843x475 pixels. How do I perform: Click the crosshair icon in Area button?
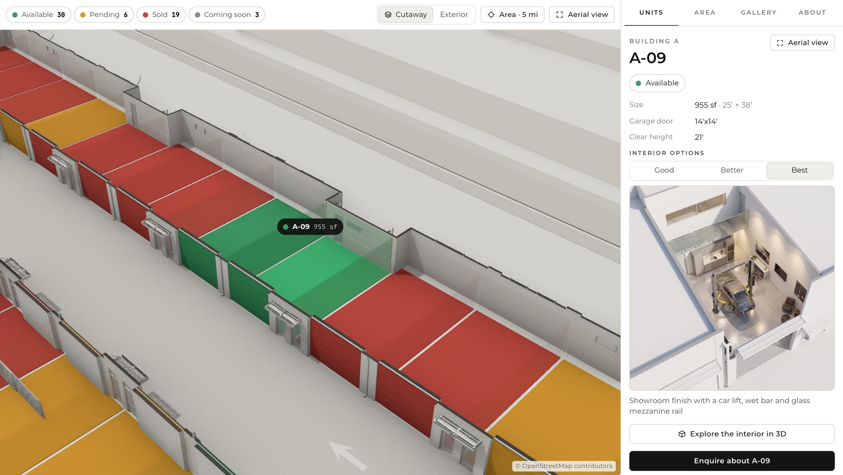491,15
